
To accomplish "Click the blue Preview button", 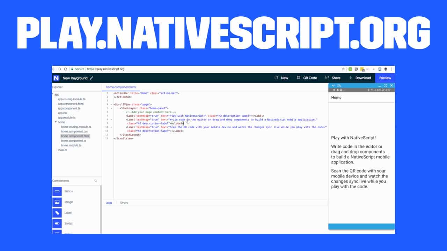I will coord(385,78).
